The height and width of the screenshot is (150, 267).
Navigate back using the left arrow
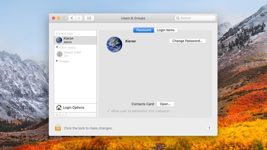point(72,18)
